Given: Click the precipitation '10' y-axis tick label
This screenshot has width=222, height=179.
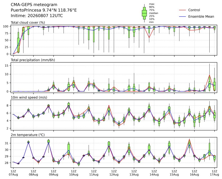Looking at the screenshot, I should tap(7, 74).
